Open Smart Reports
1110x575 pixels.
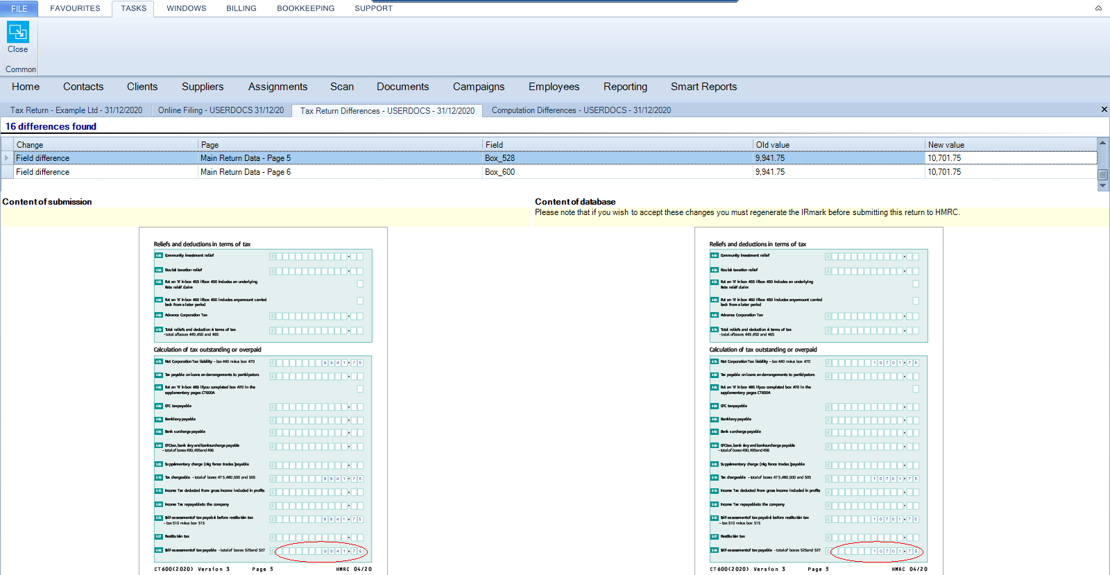(x=703, y=87)
